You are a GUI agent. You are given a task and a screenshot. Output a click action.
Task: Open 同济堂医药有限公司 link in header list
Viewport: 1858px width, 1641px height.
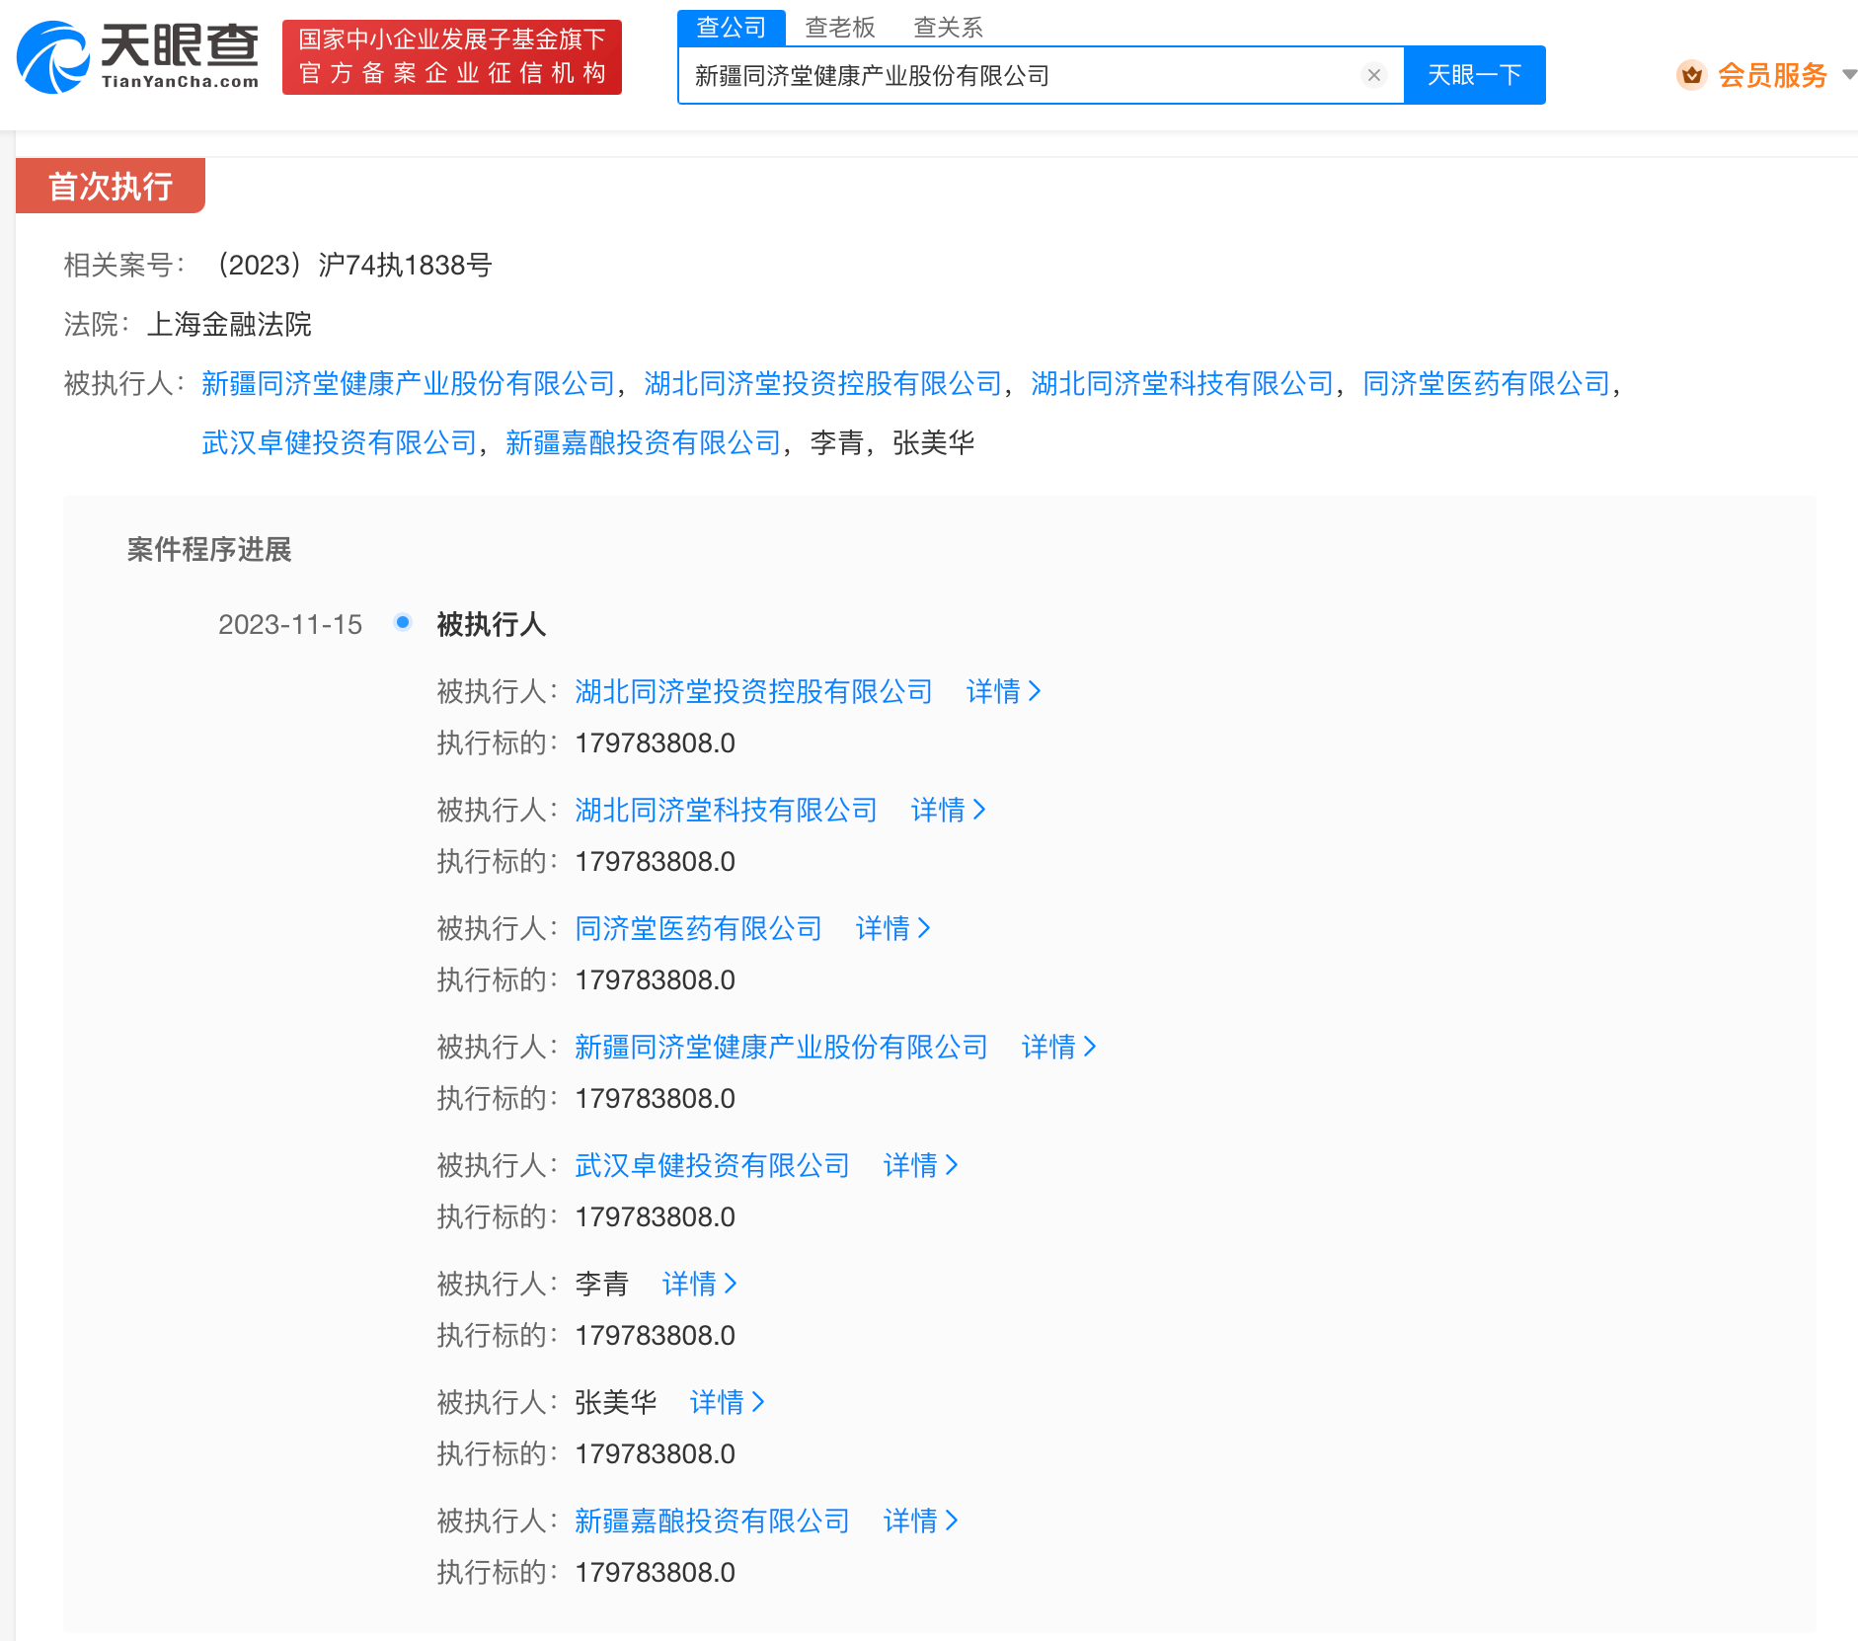[x=1486, y=383]
